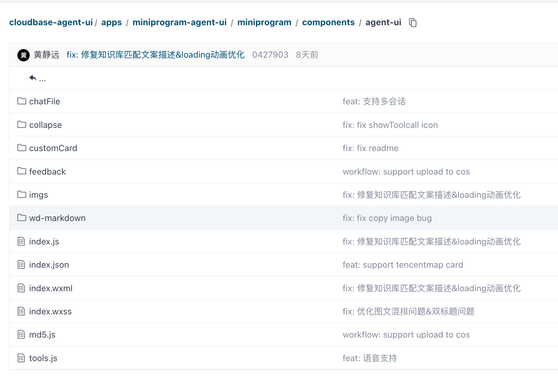Click the back arrow to parent directory
558x386 pixels.
click(33, 78)
